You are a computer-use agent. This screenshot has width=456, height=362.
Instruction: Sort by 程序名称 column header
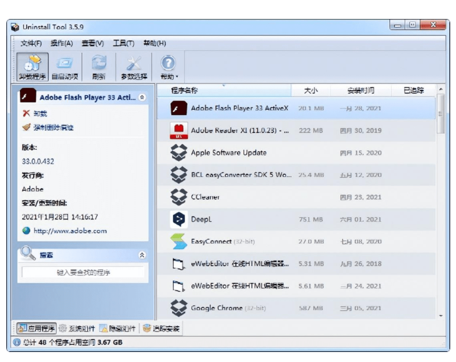coord(224,91)
